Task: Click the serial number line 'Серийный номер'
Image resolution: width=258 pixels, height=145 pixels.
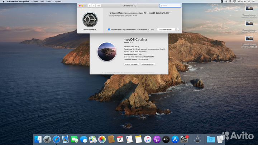Action: pos(137,59)
